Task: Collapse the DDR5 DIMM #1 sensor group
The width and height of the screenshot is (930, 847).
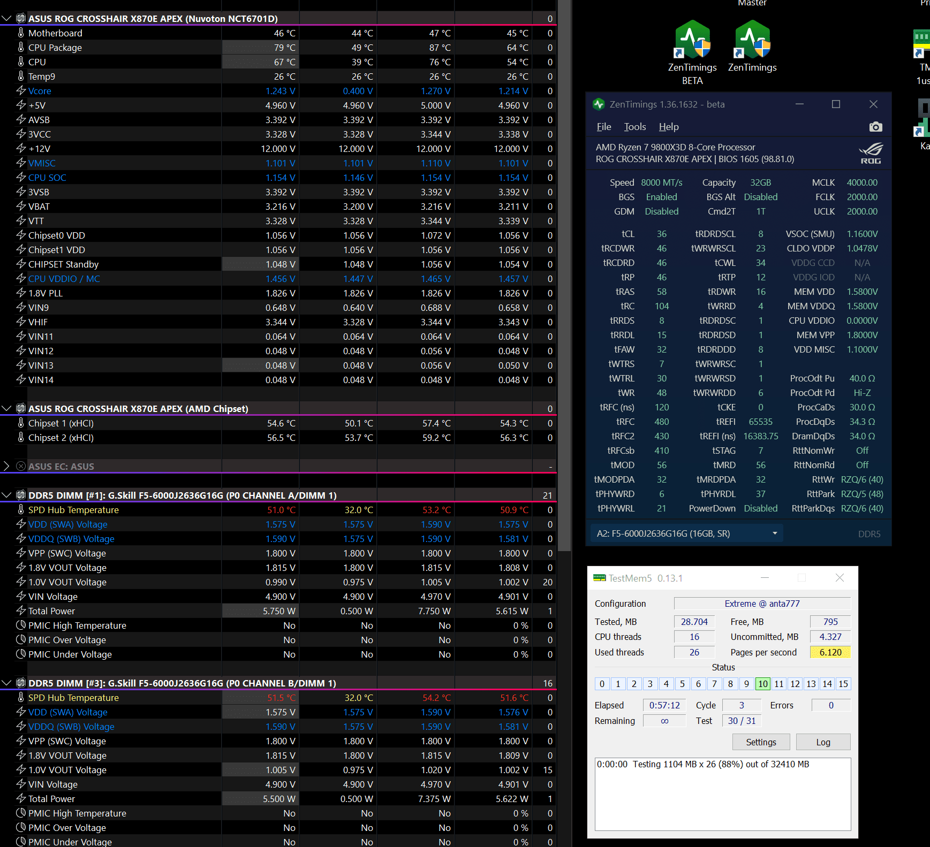Action: (6, 495)
